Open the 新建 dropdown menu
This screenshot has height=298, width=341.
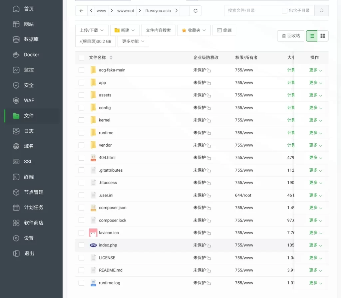125,30
